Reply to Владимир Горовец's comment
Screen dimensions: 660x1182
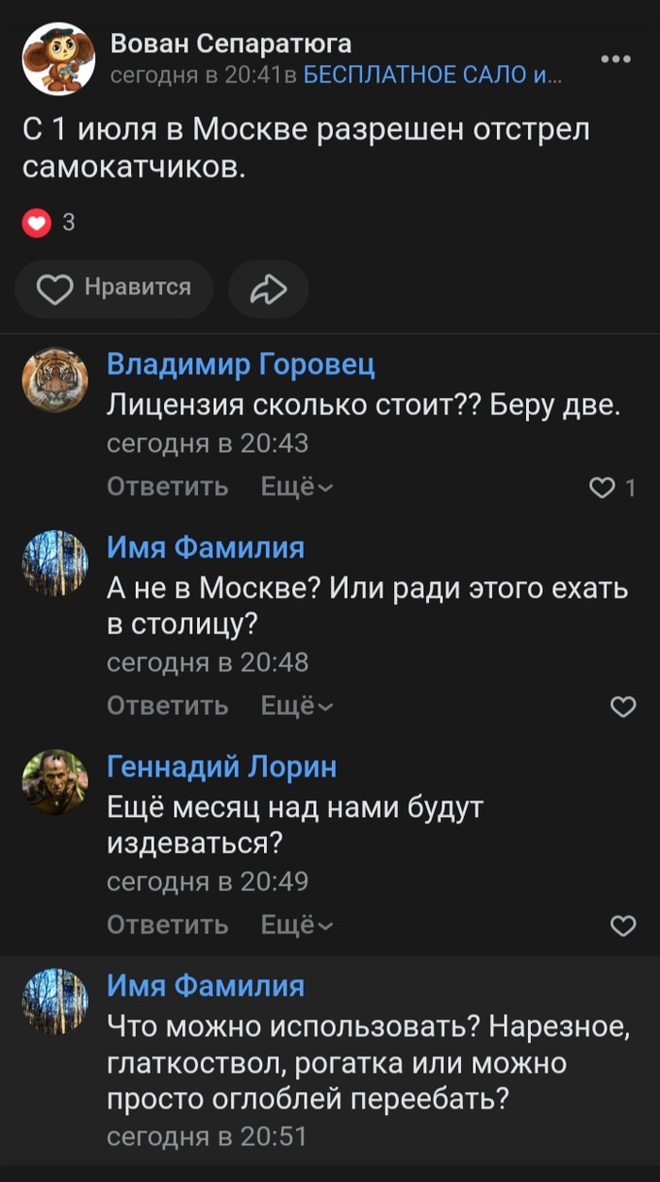pos(168,487)
